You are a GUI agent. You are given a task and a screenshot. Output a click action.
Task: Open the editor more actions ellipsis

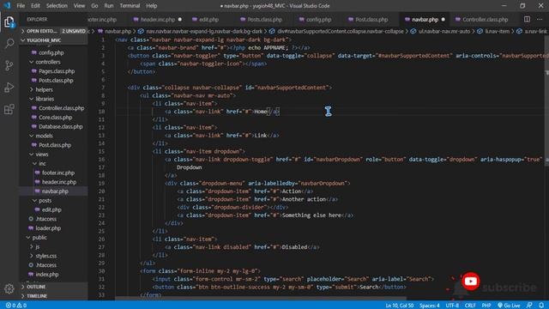click(x=540, y=19)
